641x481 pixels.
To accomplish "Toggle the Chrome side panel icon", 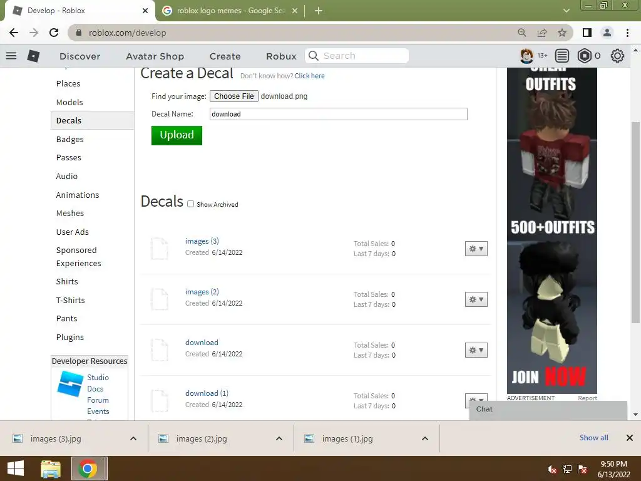I will (x=587, y=33).
